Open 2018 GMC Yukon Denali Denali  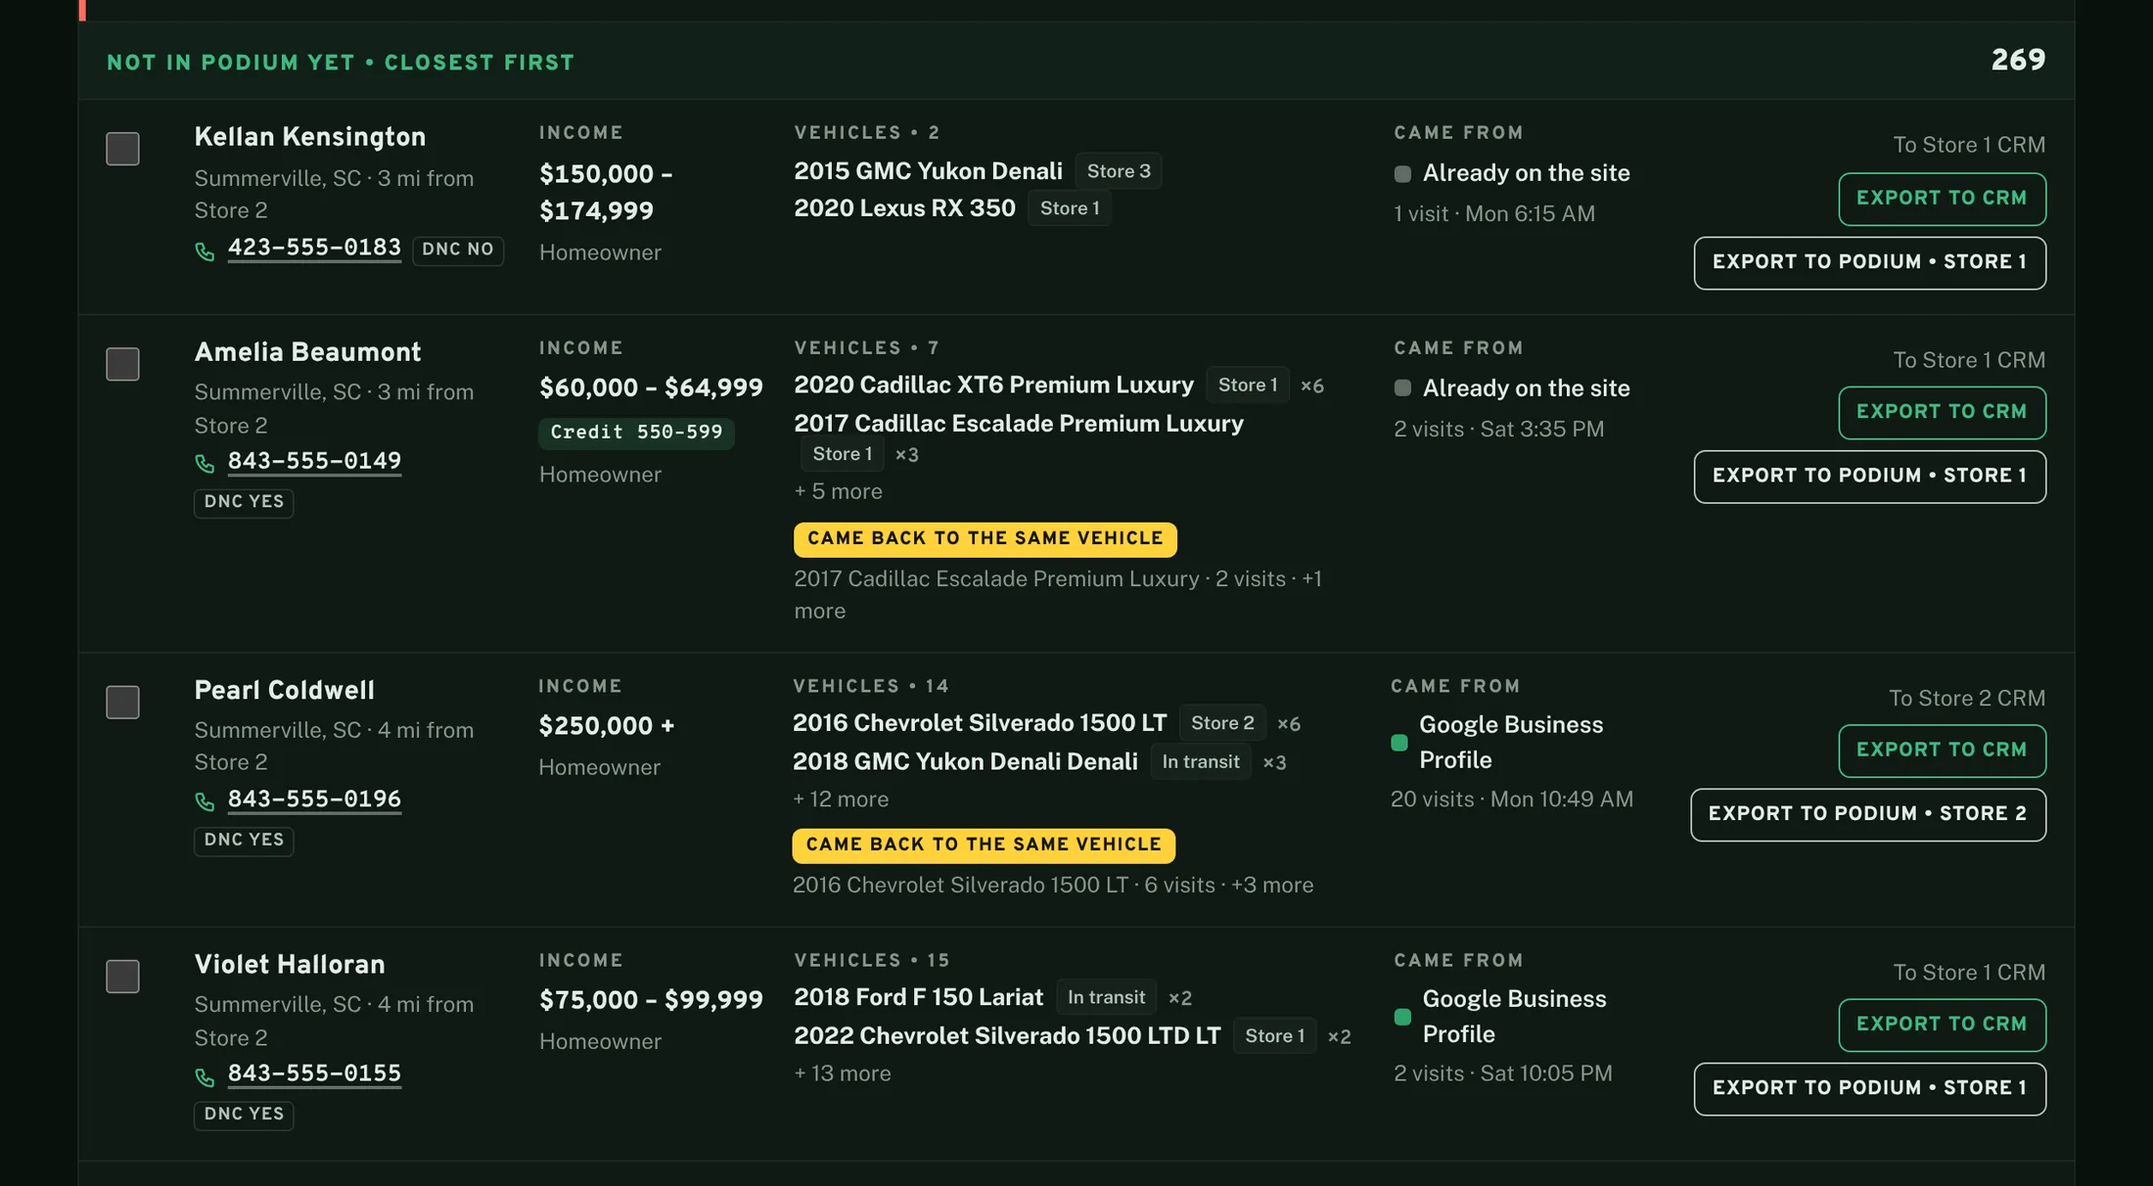click(x=965, y=761)
